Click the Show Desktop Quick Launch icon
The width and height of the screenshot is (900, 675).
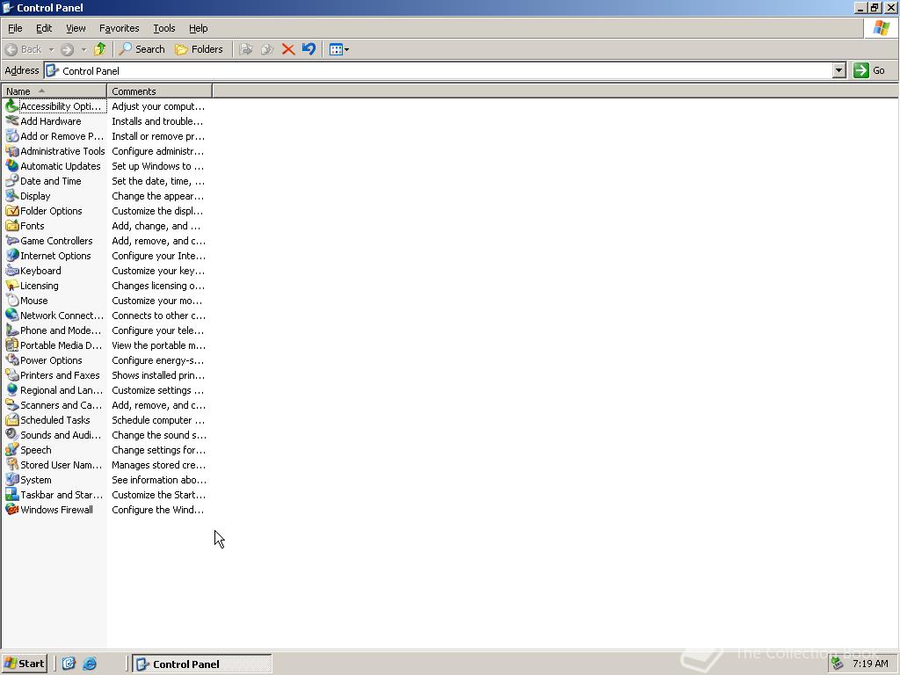point(69,664)
